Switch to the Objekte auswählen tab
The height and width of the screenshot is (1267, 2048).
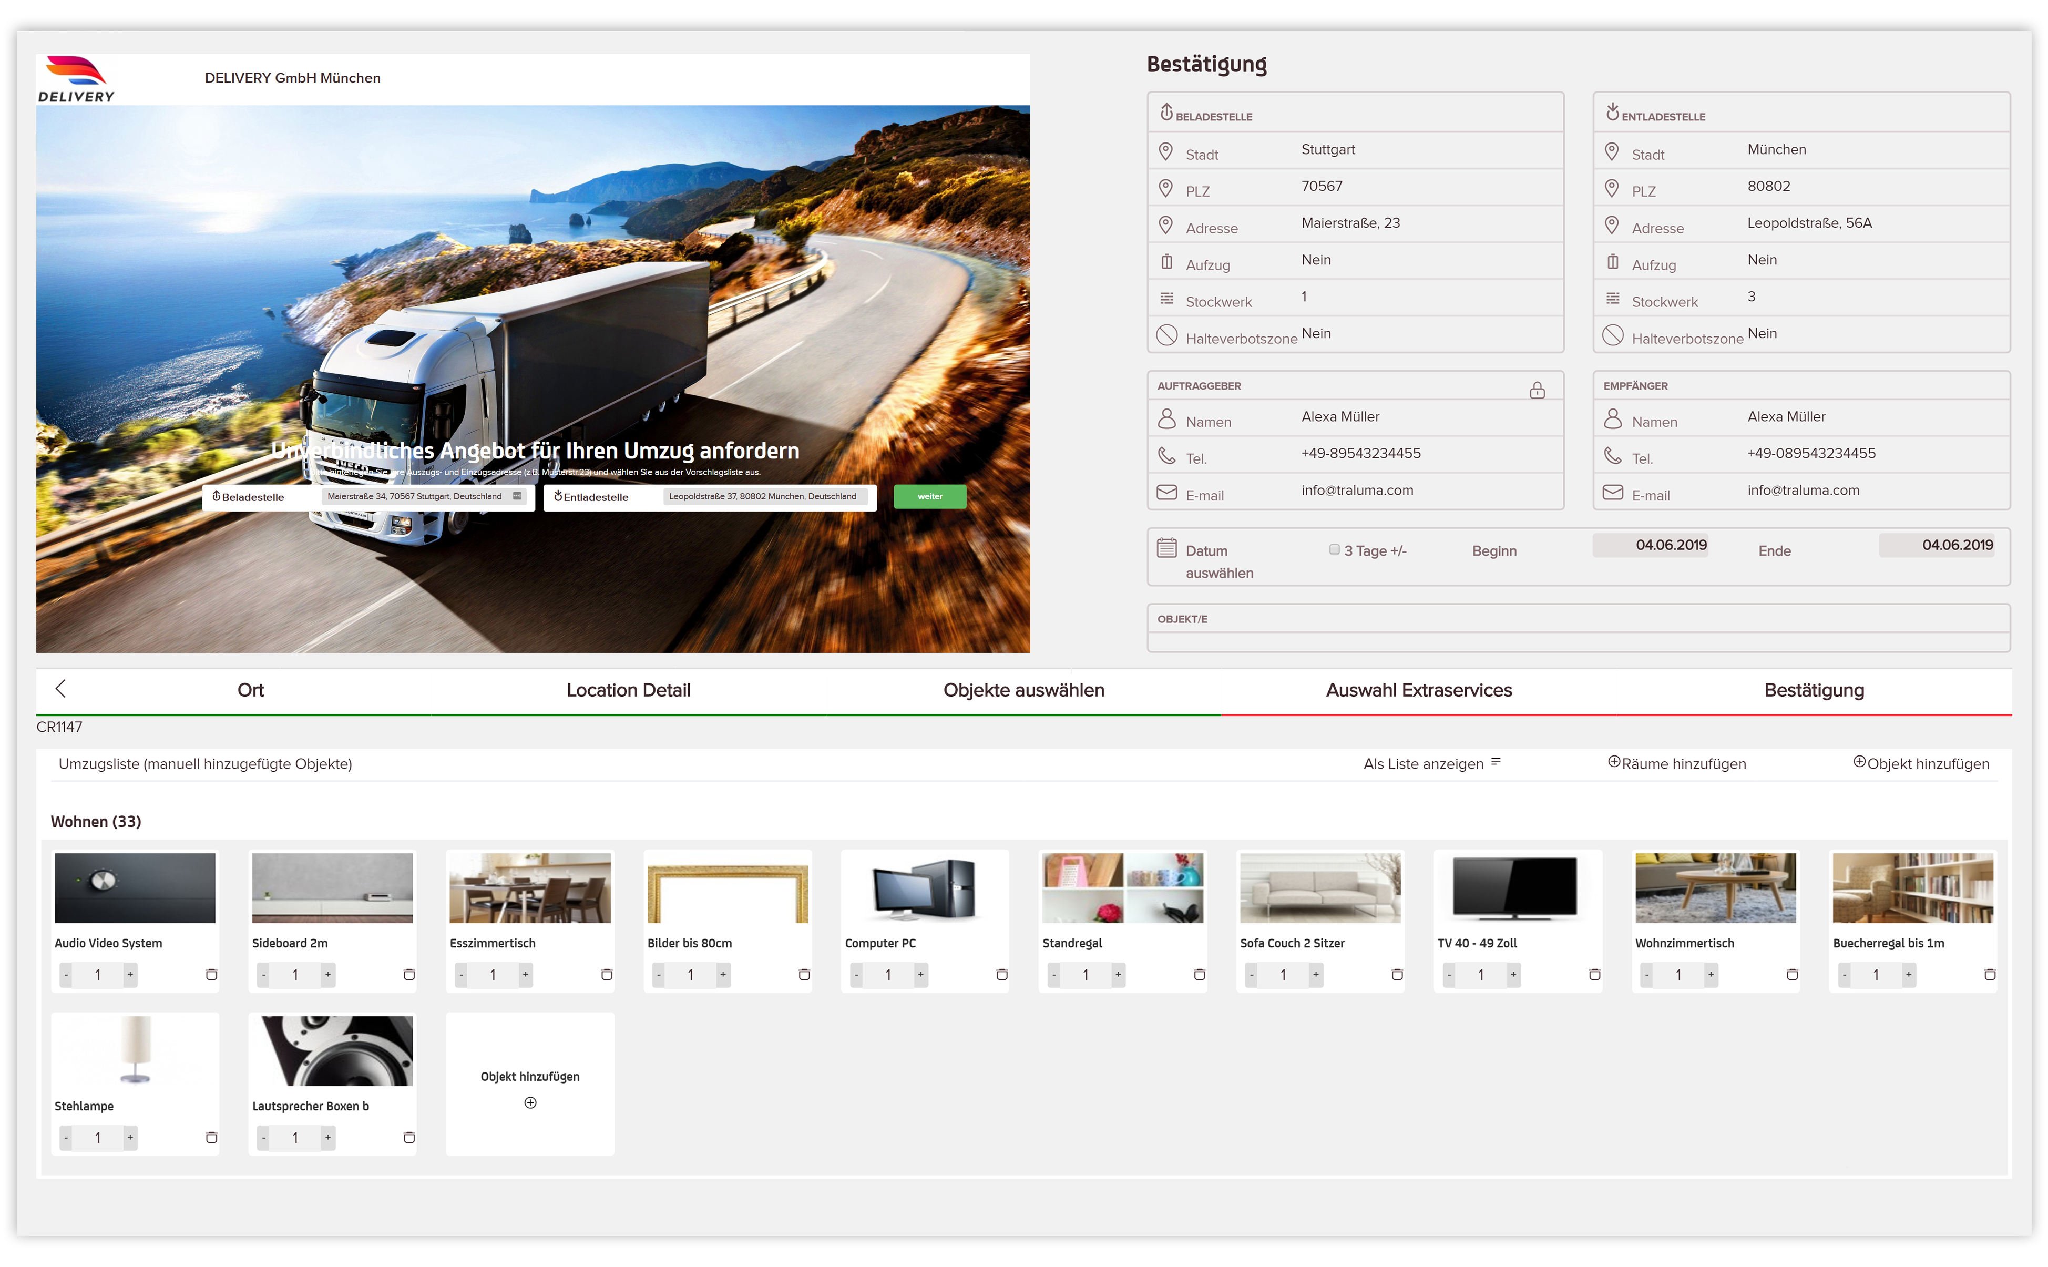(x=1023, y=690)
